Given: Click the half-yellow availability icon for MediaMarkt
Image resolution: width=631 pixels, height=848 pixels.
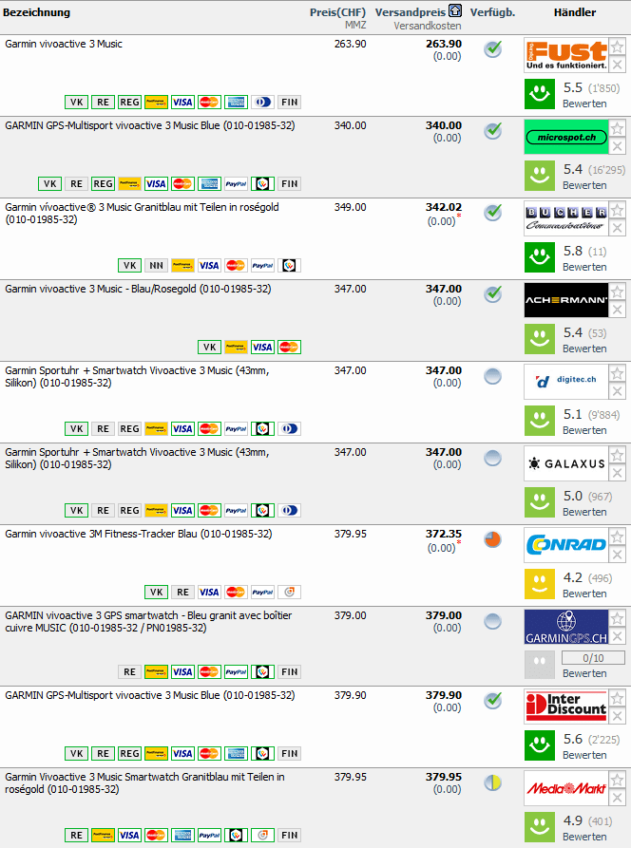Looking at the screenshot, I should pos(492,782).
